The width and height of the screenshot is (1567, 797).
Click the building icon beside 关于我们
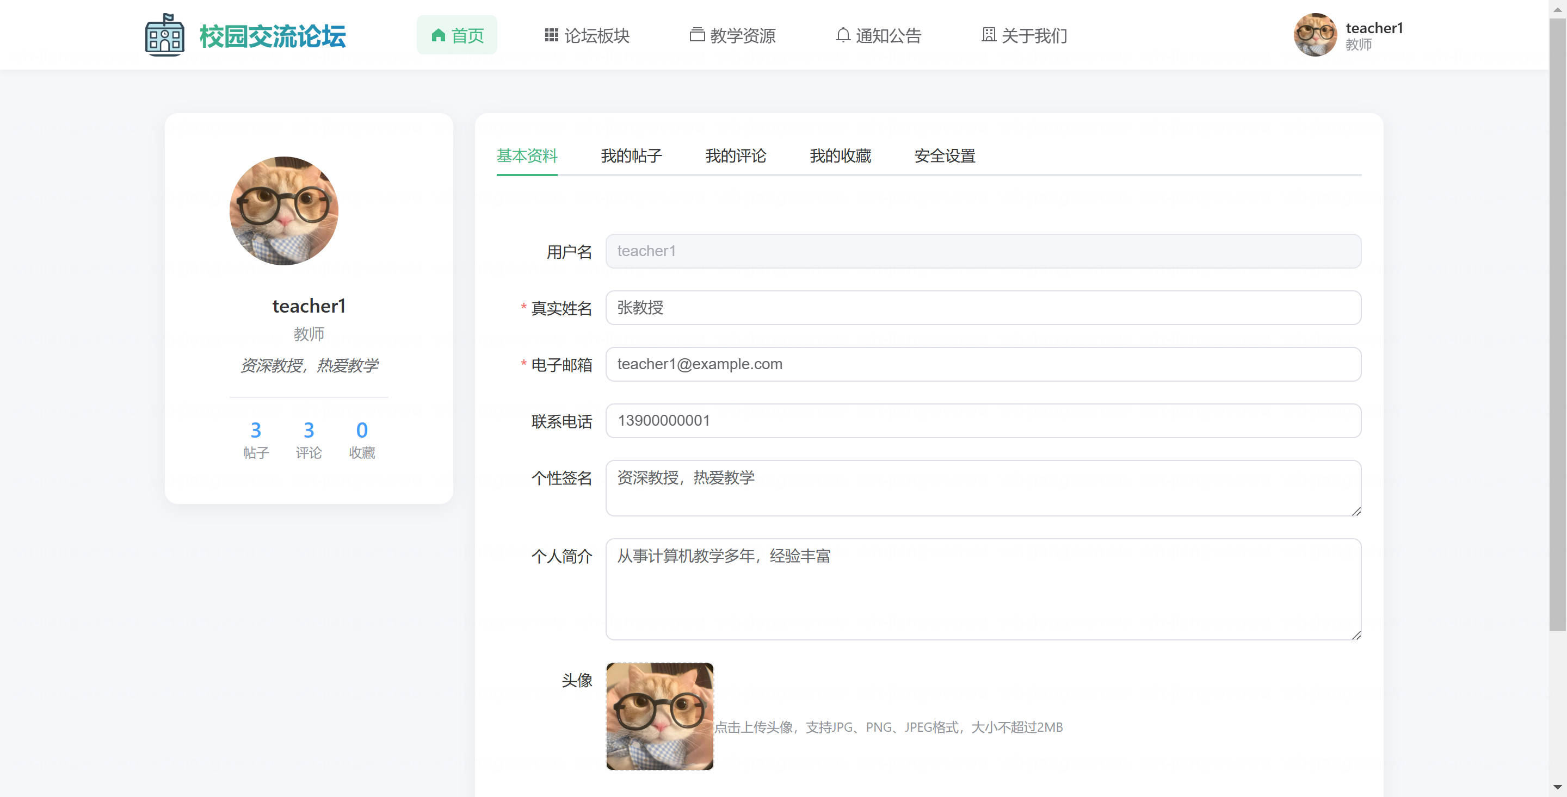click(989, 35)
